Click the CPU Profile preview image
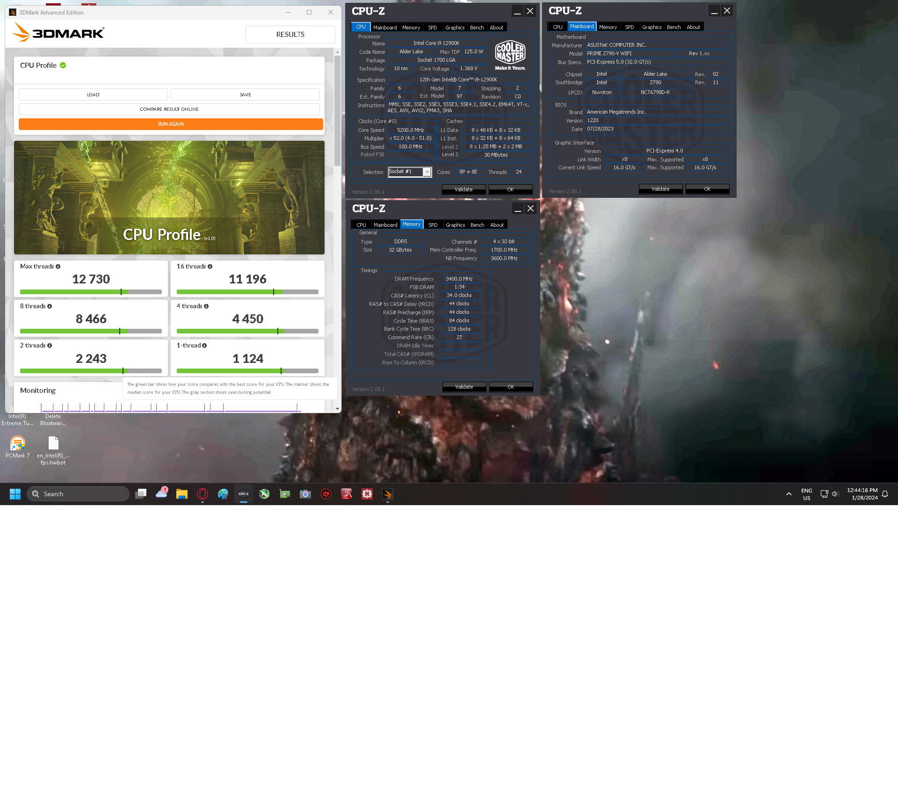 [x=169, y=198]
